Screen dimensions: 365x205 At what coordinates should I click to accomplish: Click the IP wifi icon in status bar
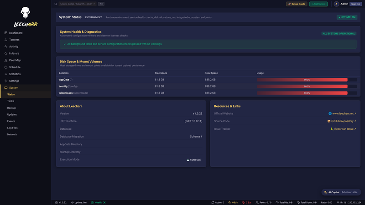(338, 202)
